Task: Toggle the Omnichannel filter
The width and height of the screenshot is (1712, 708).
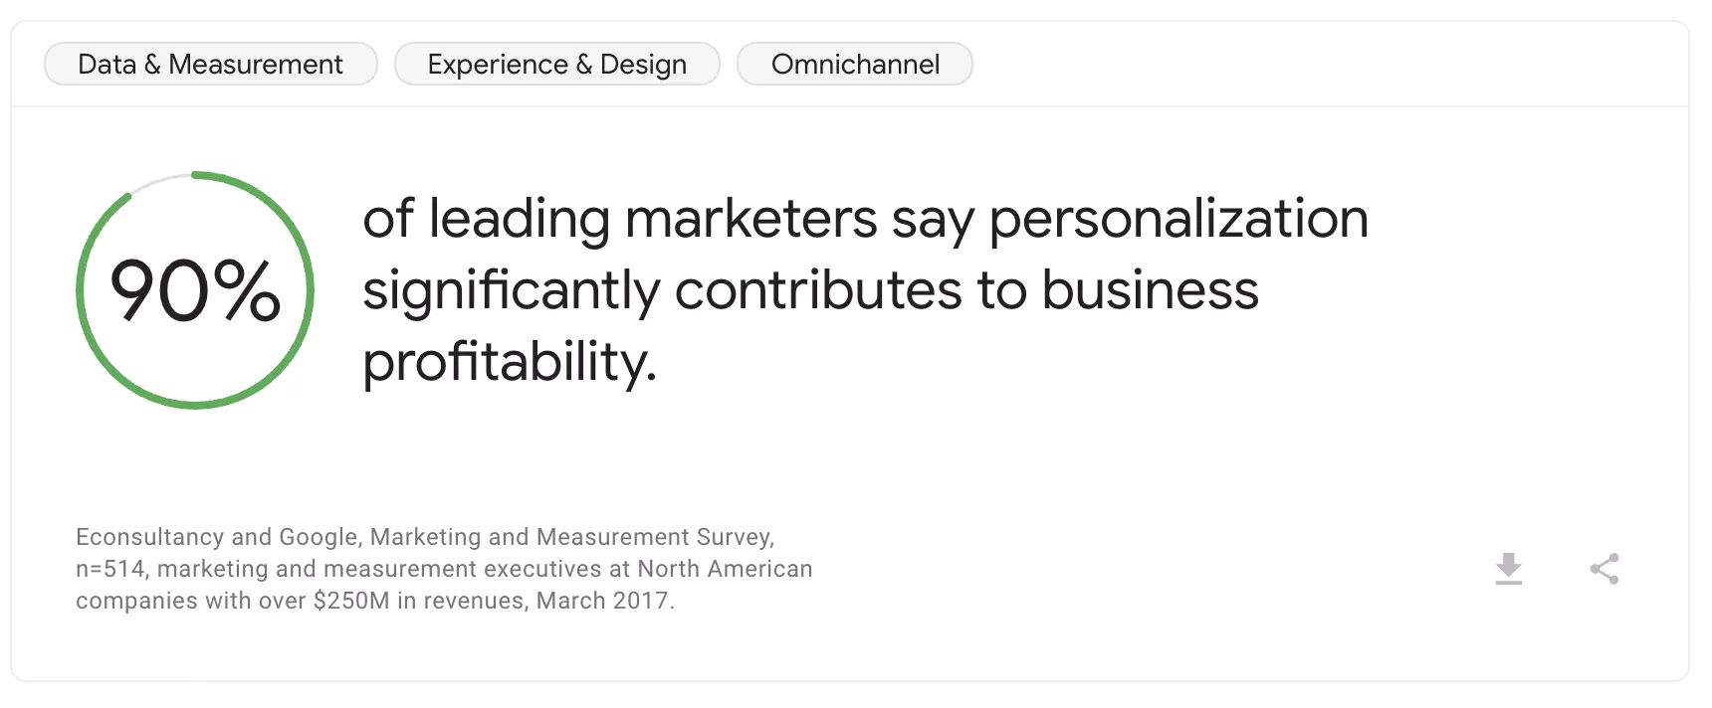Action: (x=854, y=64)
